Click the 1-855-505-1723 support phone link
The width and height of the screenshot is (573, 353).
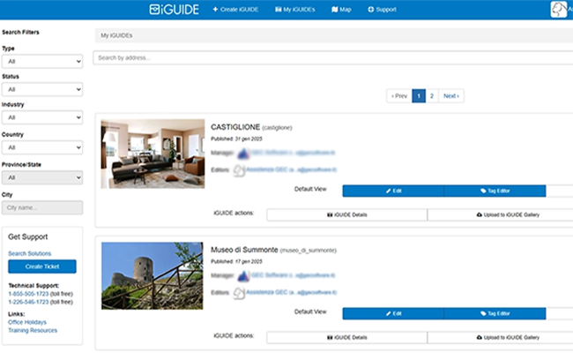coord(28,294)
